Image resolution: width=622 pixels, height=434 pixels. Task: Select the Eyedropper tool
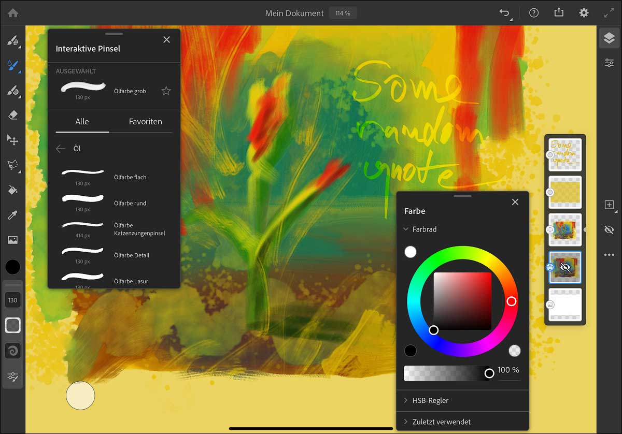click(x=13, y=215)
